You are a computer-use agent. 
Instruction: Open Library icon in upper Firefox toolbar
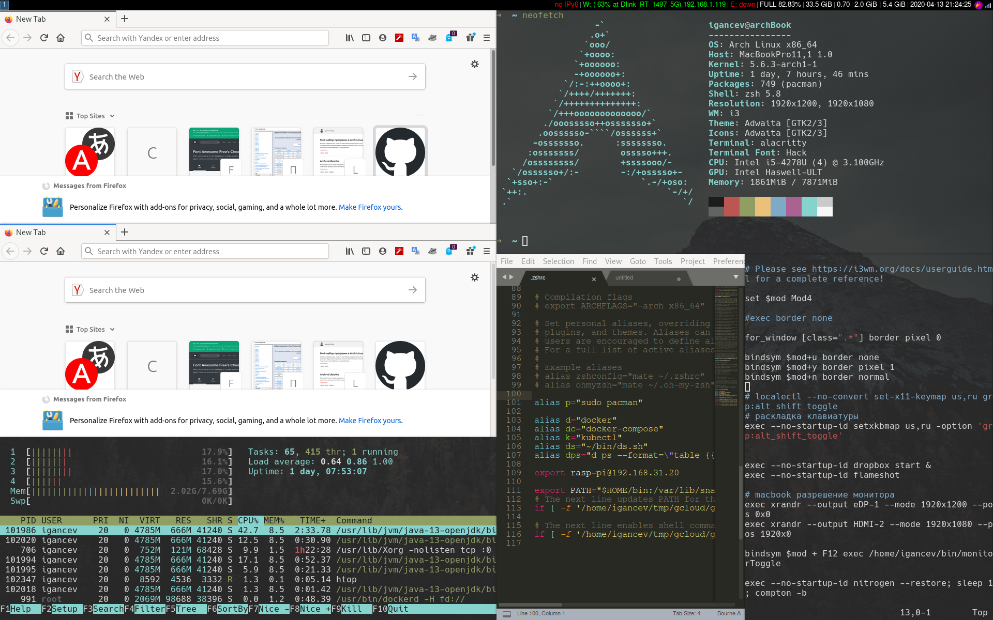click(x=350, y=38)
